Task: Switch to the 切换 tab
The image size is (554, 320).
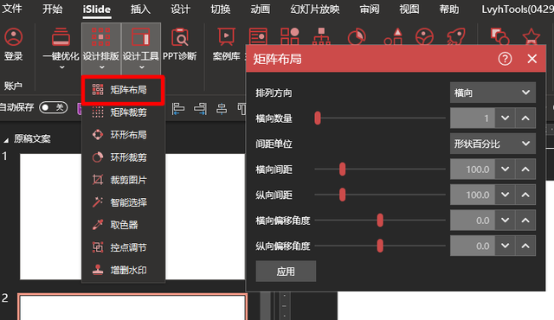Action: (x=221, y=9)
